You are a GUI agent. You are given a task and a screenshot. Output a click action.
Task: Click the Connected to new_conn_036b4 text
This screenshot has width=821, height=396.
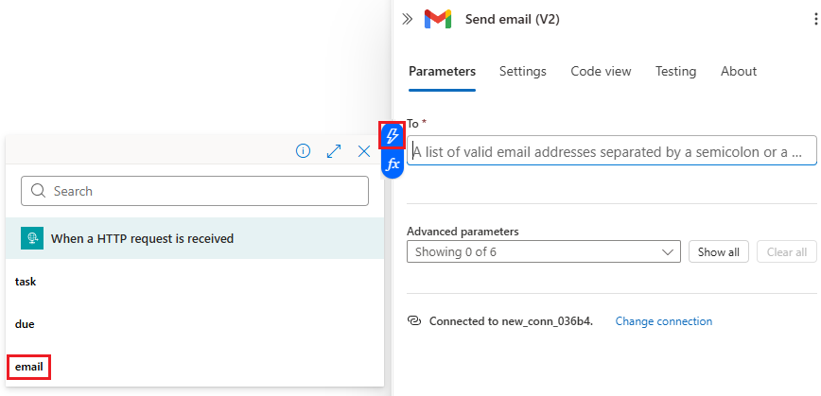click(x=511, y=321)
